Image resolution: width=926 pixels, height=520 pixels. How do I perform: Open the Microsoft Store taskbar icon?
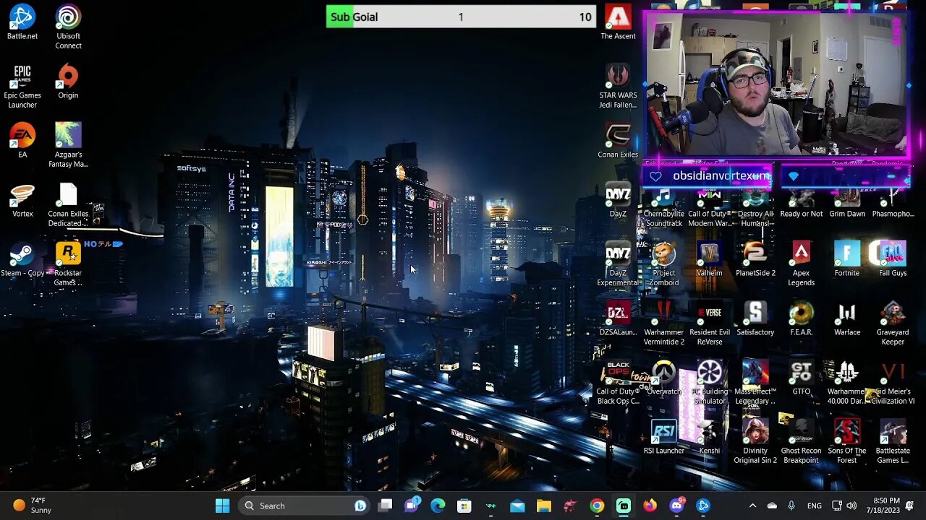464,506
